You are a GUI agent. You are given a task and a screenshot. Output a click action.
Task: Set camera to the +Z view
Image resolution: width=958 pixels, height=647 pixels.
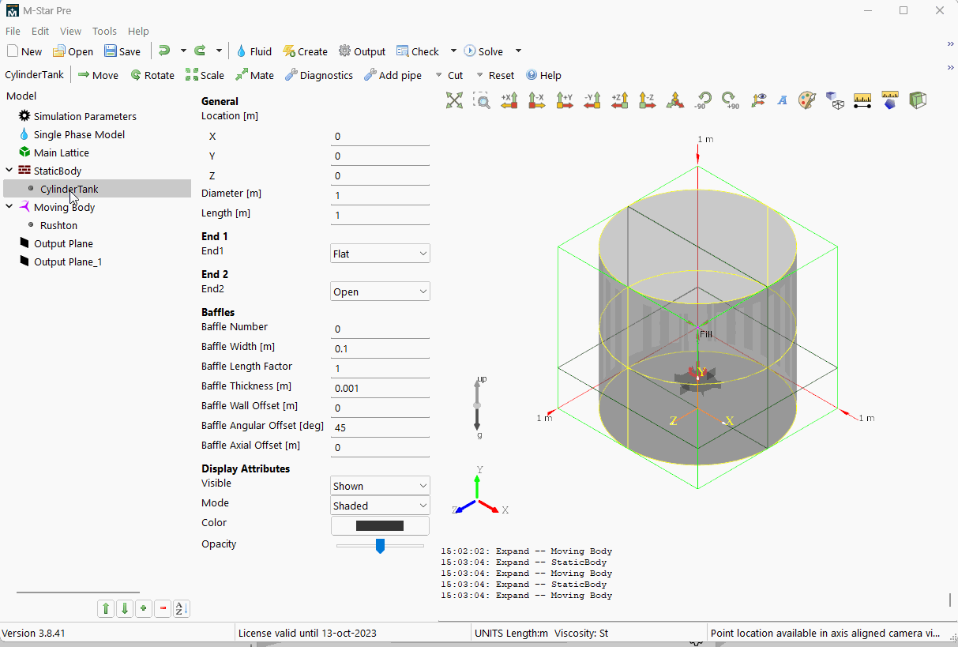click(x=620, y=100)
